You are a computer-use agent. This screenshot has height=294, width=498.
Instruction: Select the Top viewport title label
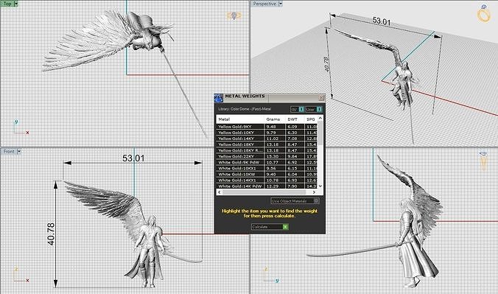point(7,4)
